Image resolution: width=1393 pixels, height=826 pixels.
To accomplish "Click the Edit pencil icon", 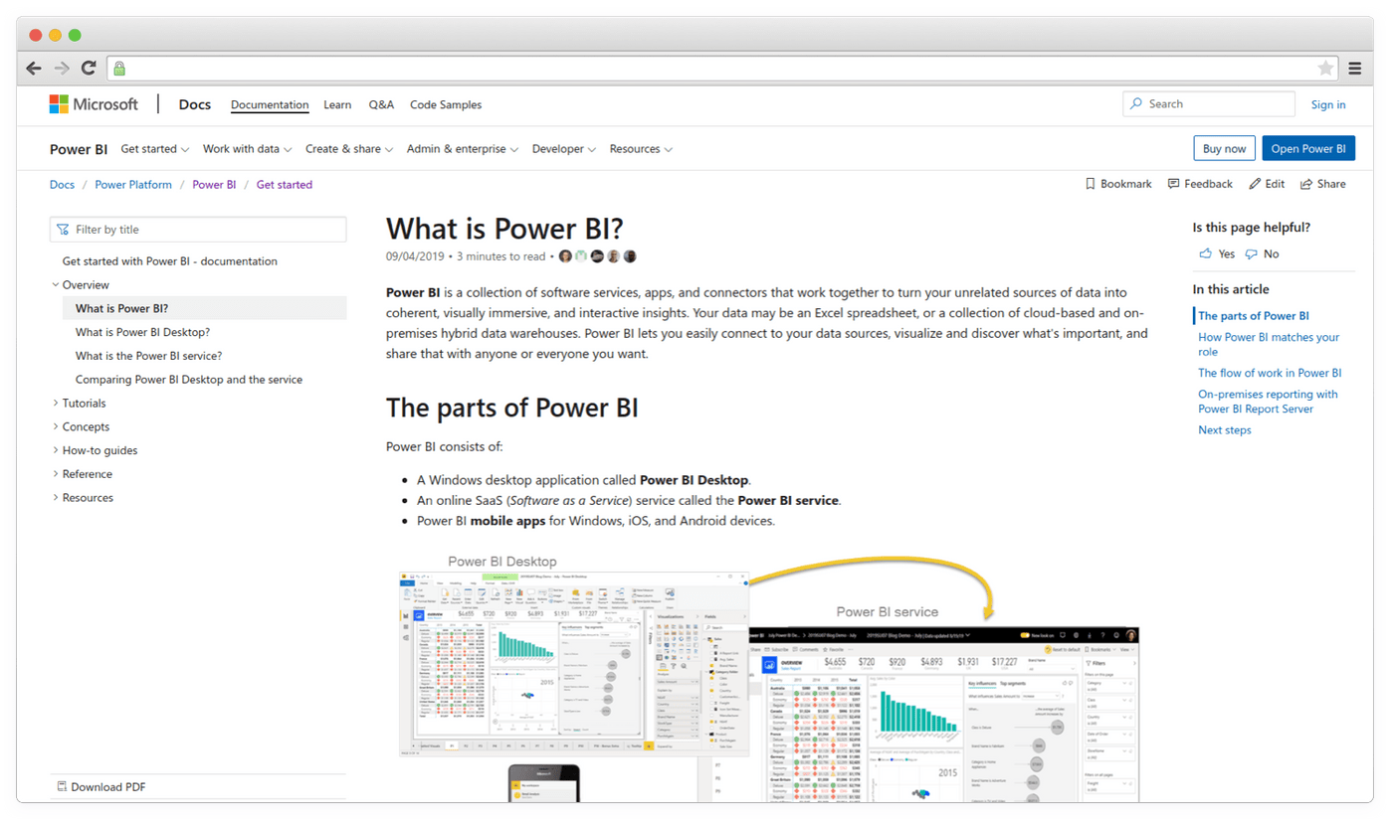I will [x=1255, y=184].
